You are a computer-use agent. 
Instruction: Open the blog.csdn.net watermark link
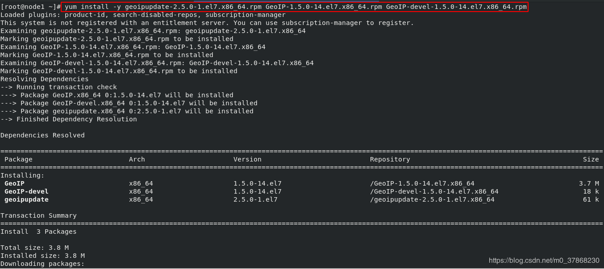(x=544, y=260)
